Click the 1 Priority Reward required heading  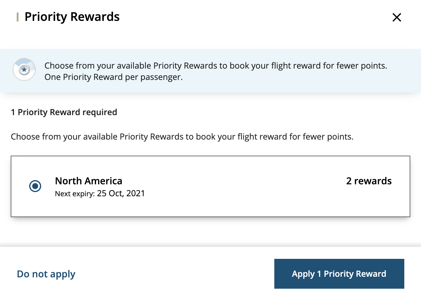click(64, 112)
